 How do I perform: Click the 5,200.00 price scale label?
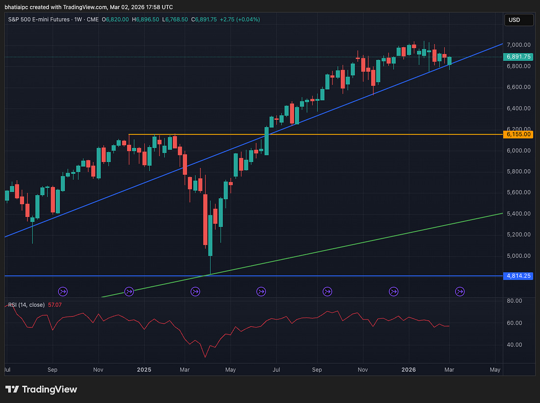518,235
